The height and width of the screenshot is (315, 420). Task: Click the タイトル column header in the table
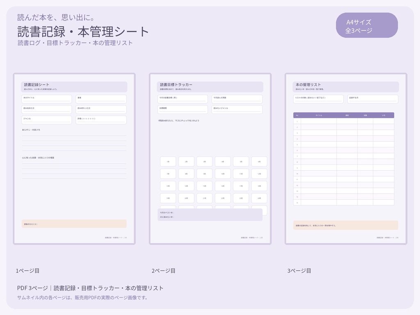pyautogui.click(x=319, y=115)
